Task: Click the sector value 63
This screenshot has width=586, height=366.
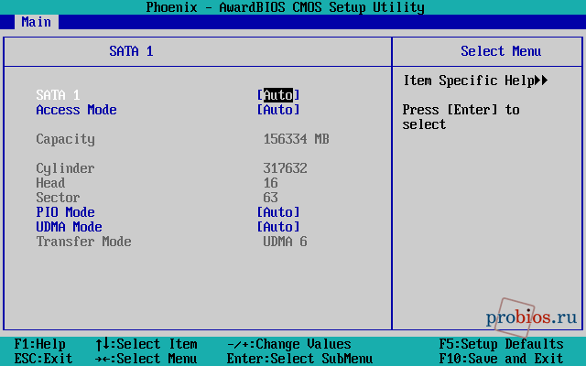Action: (x=271, y=198)
